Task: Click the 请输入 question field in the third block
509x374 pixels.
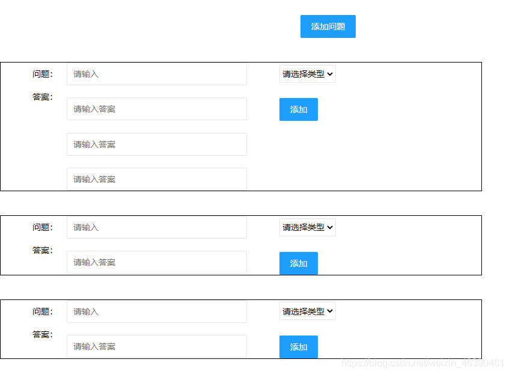Action: (156, 311)
